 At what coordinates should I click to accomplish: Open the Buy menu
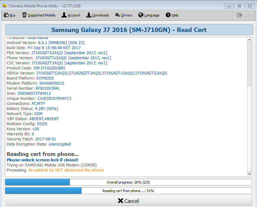coord(10,15)
